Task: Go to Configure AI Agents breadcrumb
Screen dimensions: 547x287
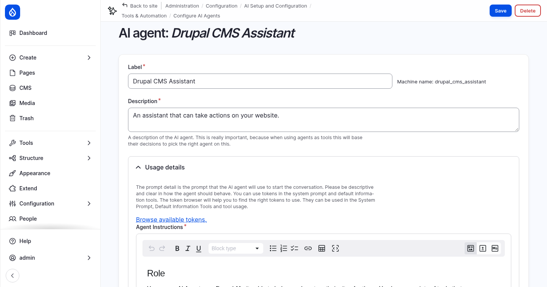Action: click(197, 16)
